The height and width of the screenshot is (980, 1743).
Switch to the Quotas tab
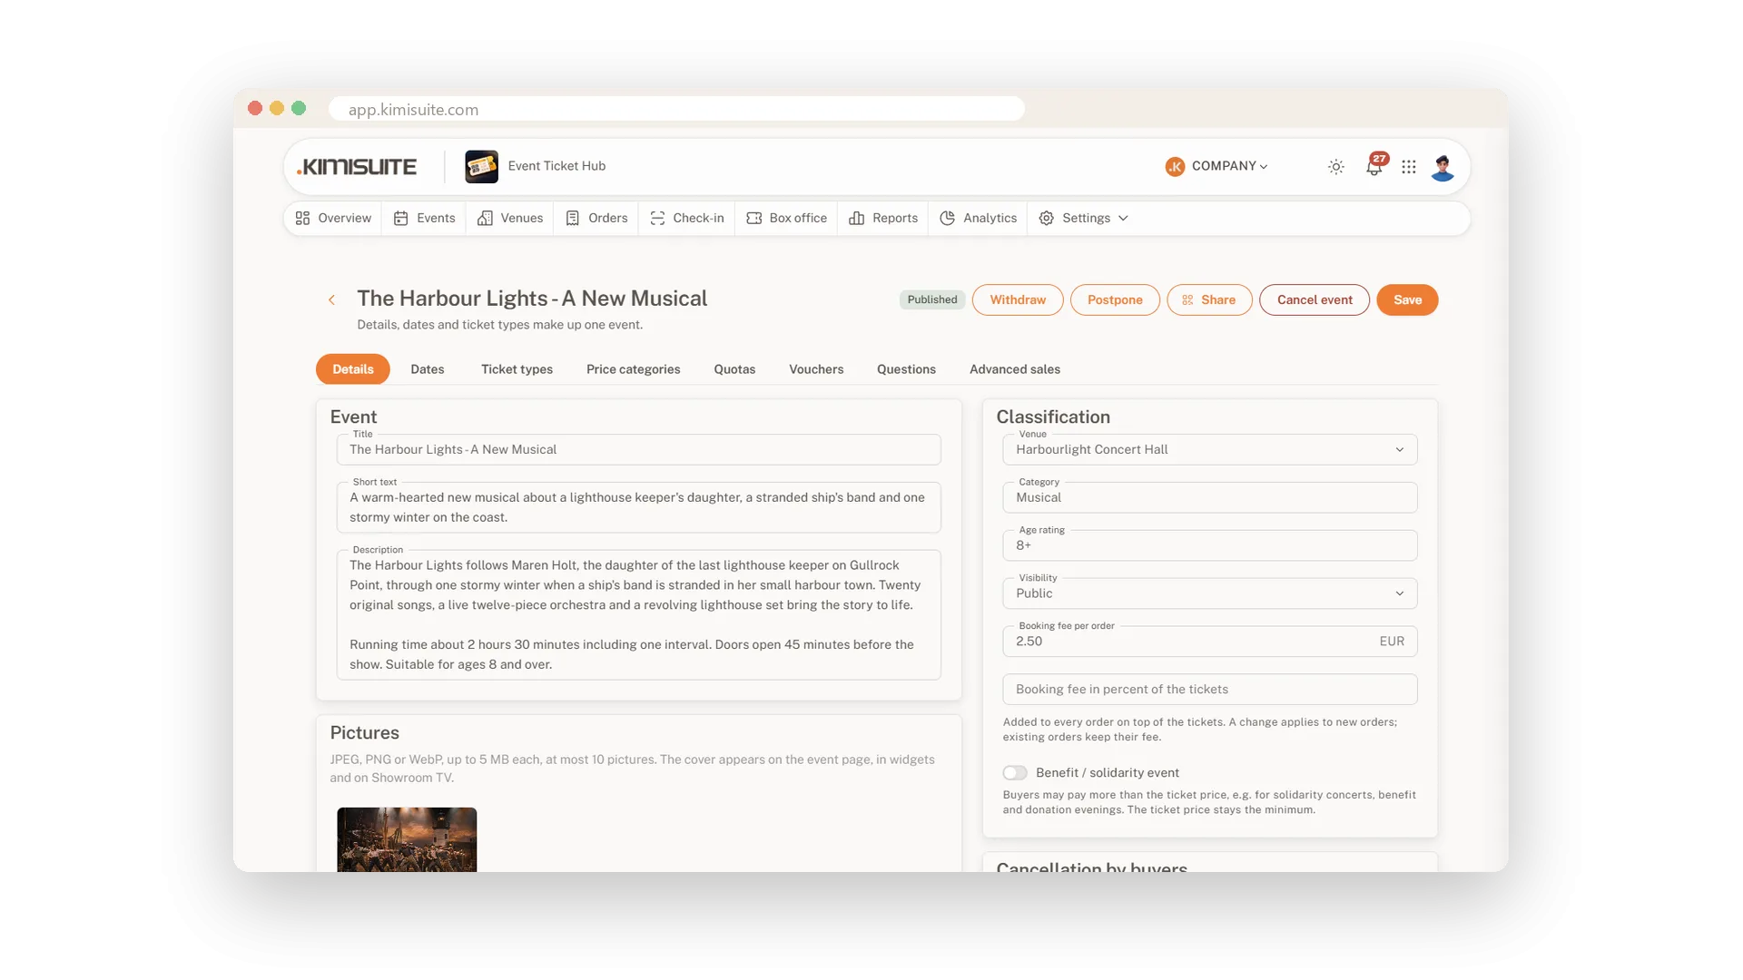coord(734,370)
